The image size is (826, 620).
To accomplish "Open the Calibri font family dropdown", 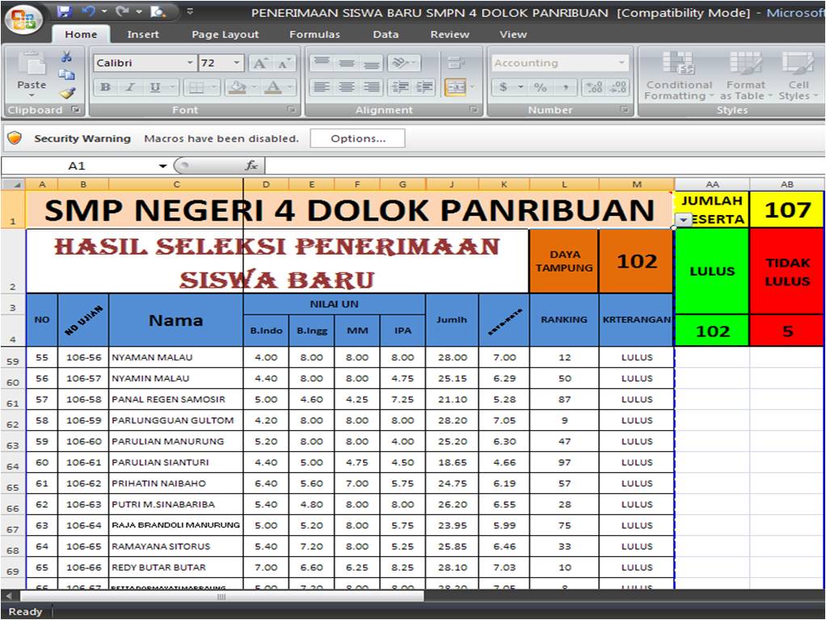I will [191, 62].
